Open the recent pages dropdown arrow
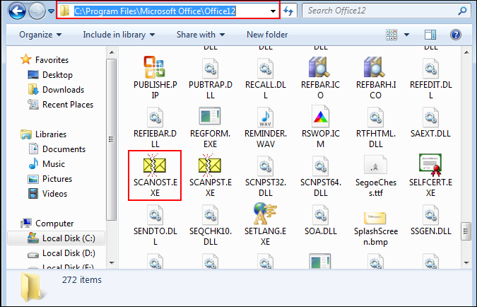The width and height of the screenshot is (477, 307). coord(51,11)
